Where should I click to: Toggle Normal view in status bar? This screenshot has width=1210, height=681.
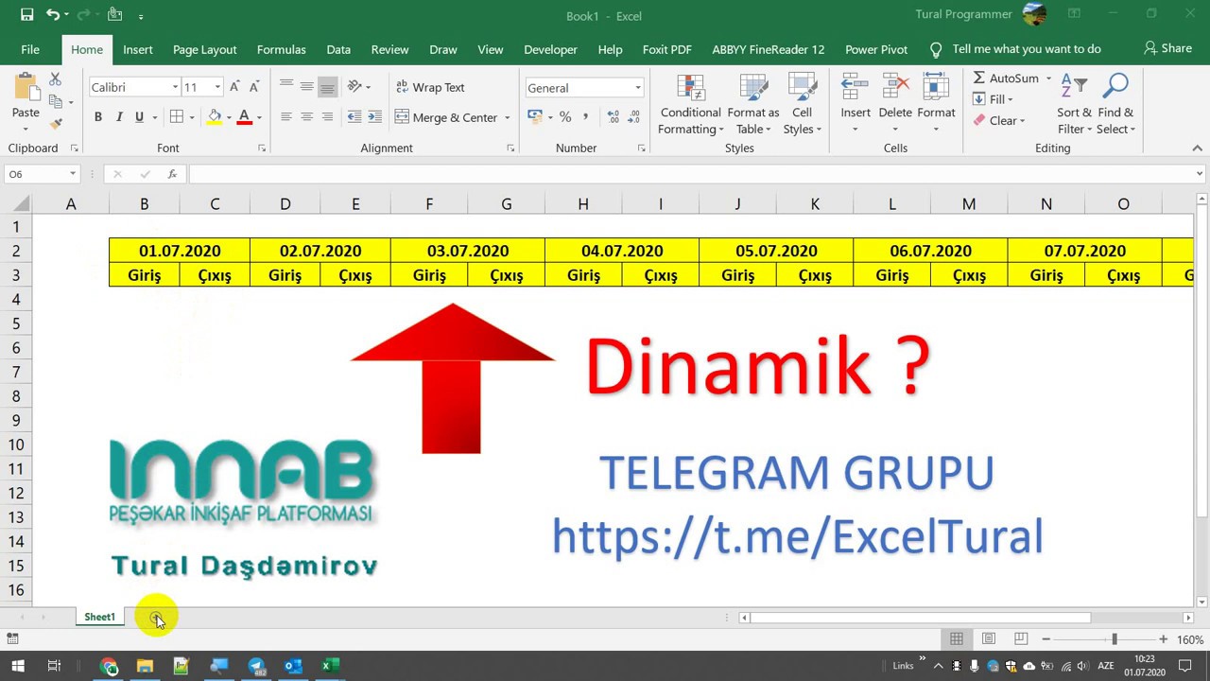(x=957, y=639)
